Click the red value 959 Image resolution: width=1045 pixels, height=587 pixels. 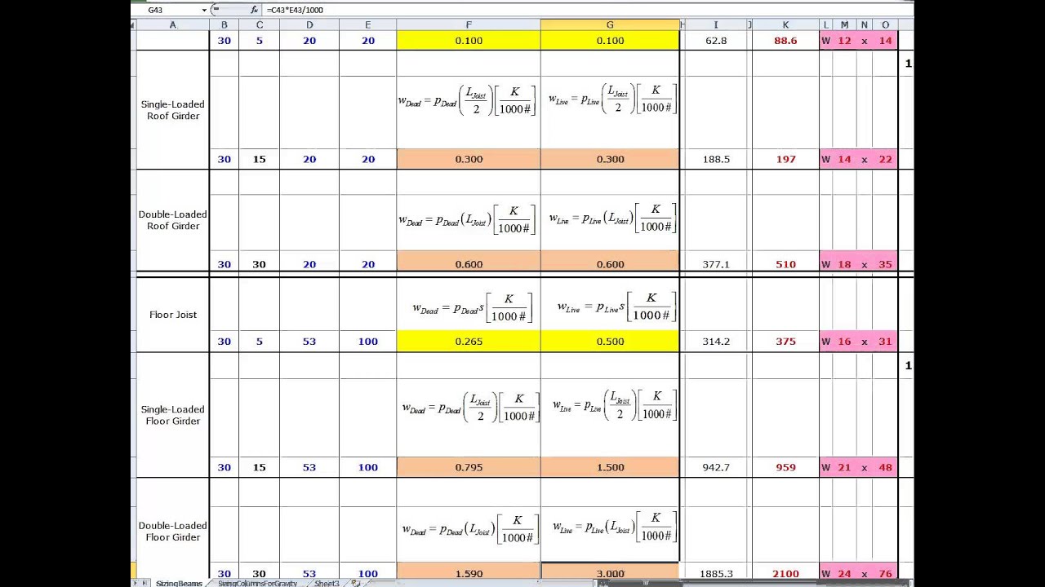785,467
